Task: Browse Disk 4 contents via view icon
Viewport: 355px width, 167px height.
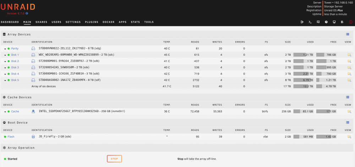Action: pyautogui.click(x=349, y=74)
